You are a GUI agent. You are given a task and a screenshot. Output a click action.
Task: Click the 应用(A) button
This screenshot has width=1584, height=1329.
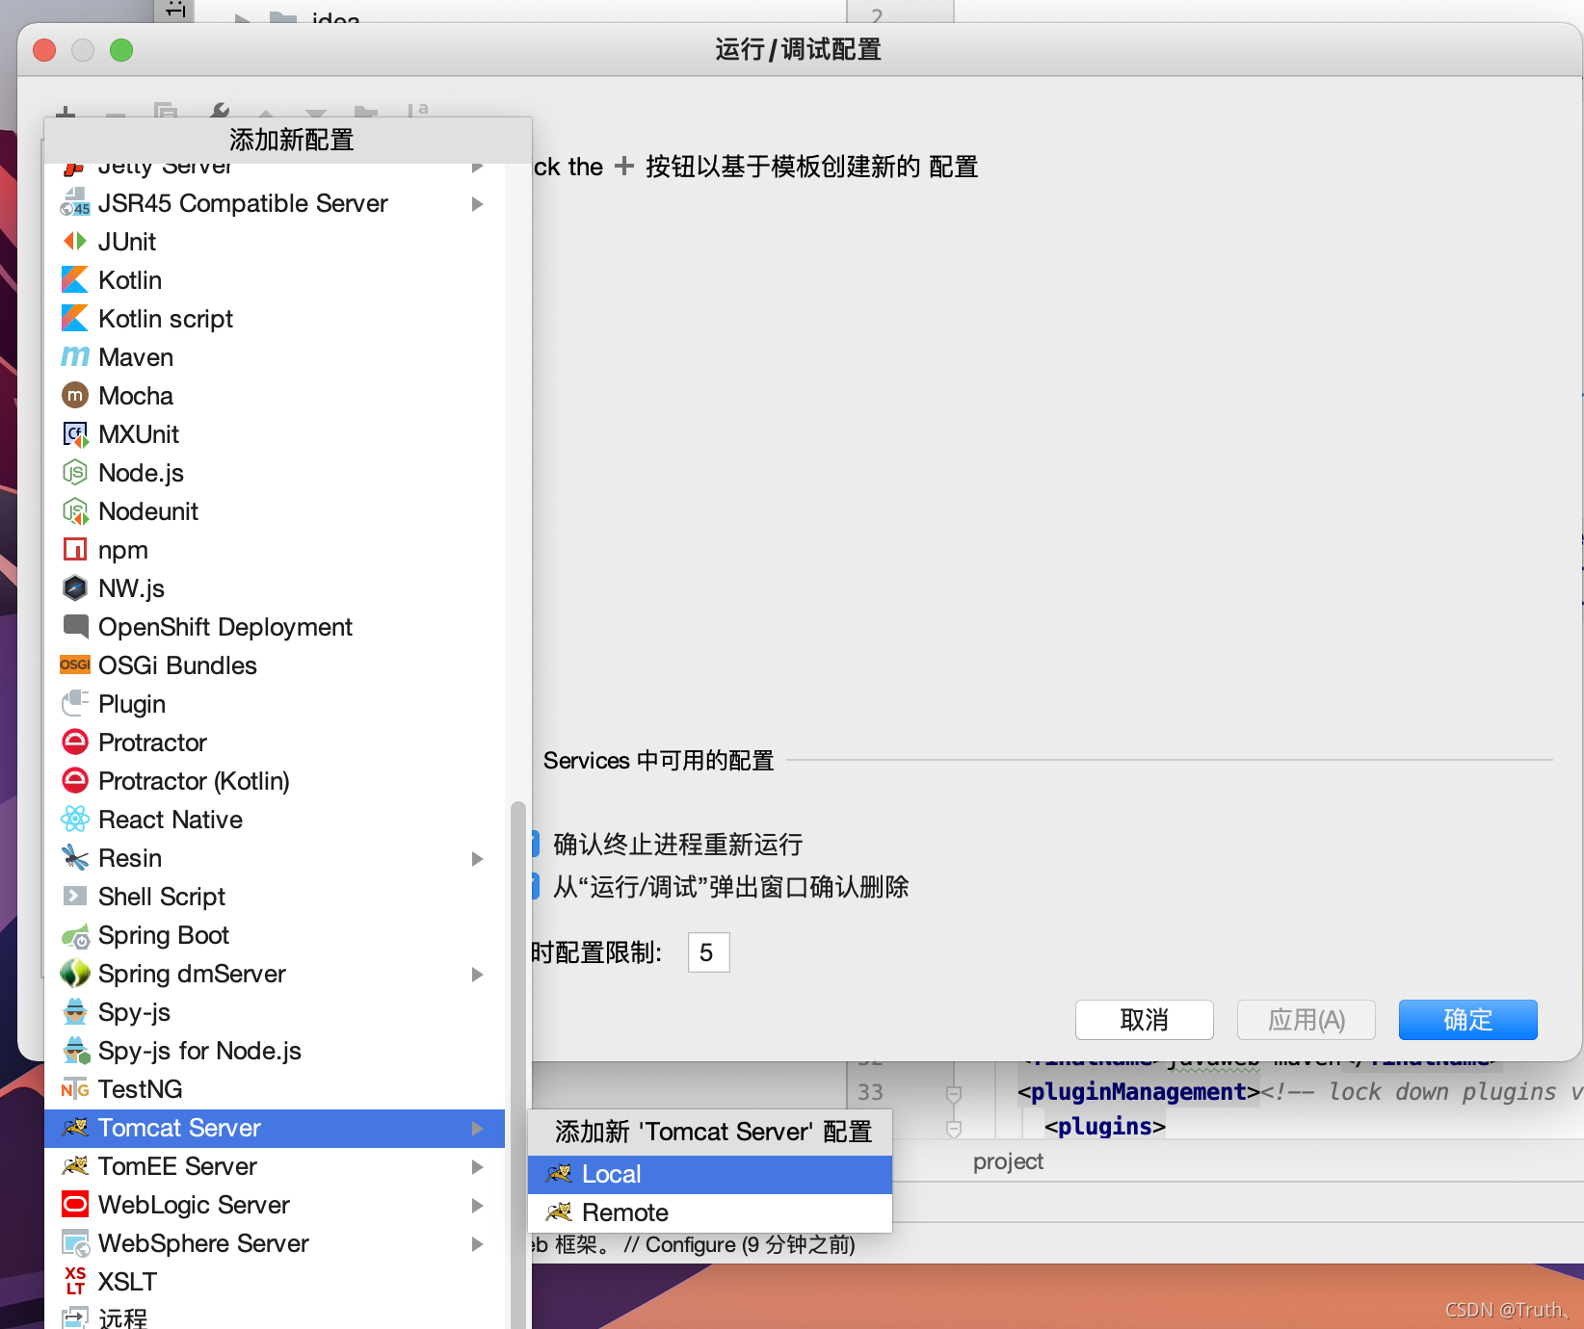pos(1307,1020)
